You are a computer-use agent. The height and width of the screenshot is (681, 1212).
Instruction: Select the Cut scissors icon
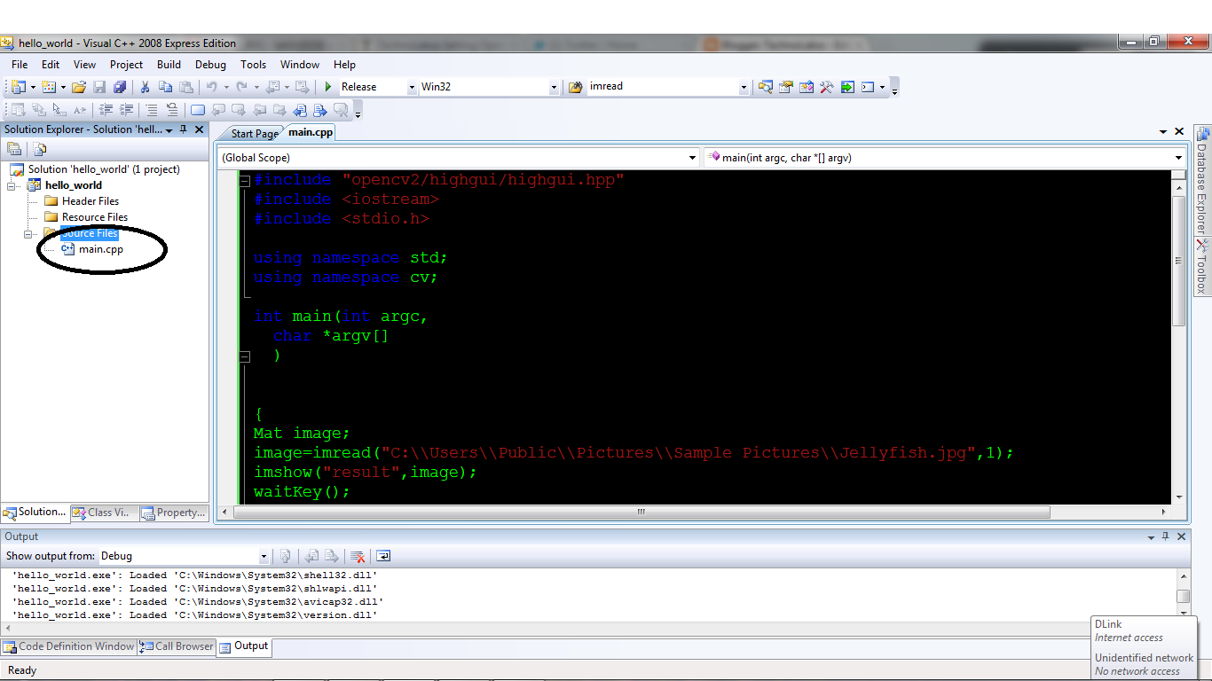[x=145, y=87]
